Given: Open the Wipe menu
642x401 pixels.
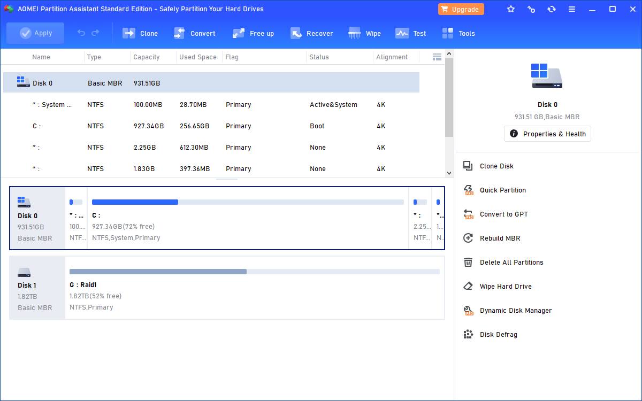Looking at the screenshot, I should click(x=364, y=33).
